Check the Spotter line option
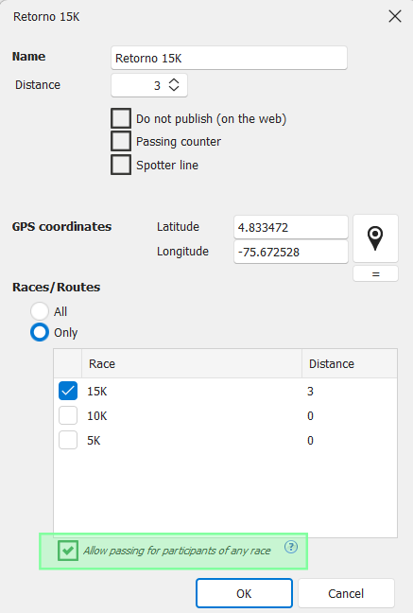 (121, 165)
